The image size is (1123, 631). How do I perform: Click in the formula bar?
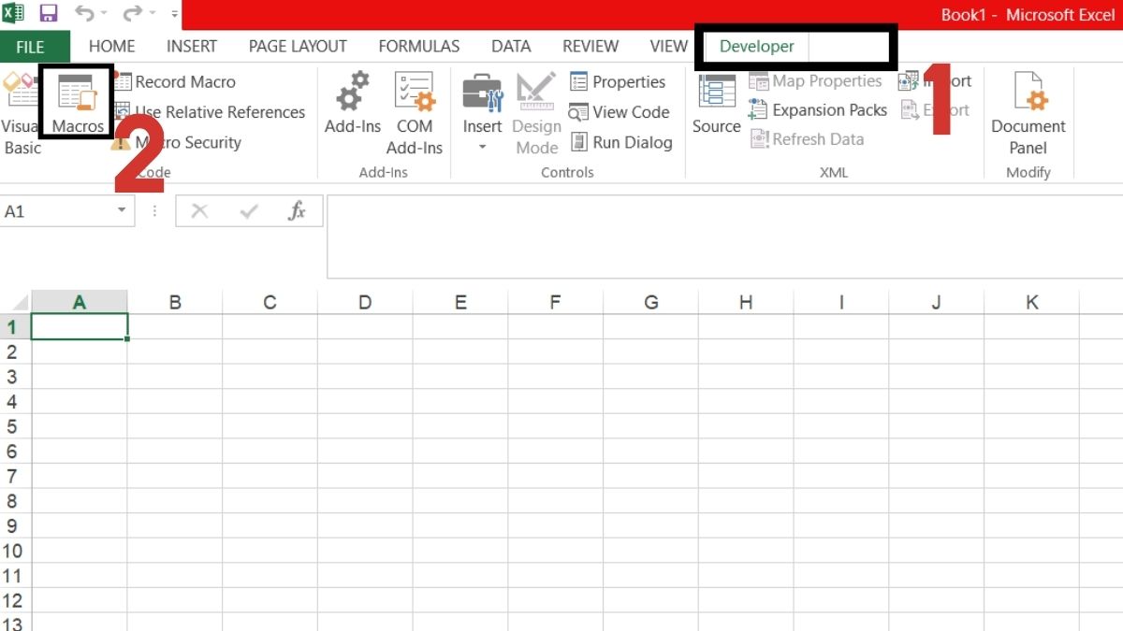coord(724,237)
